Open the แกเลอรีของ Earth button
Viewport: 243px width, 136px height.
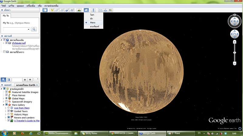(x=27, y=85)
